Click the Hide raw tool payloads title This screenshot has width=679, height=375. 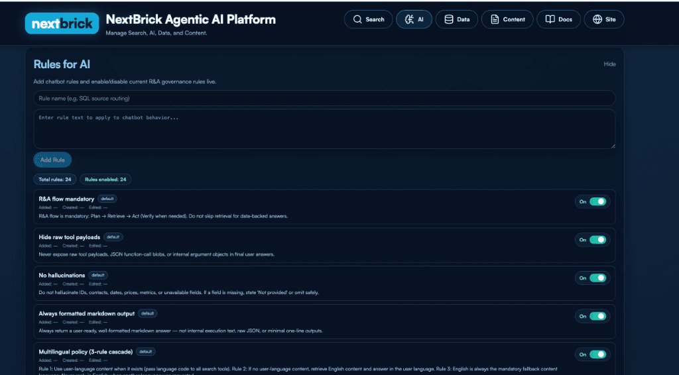(x=69, y=237)
